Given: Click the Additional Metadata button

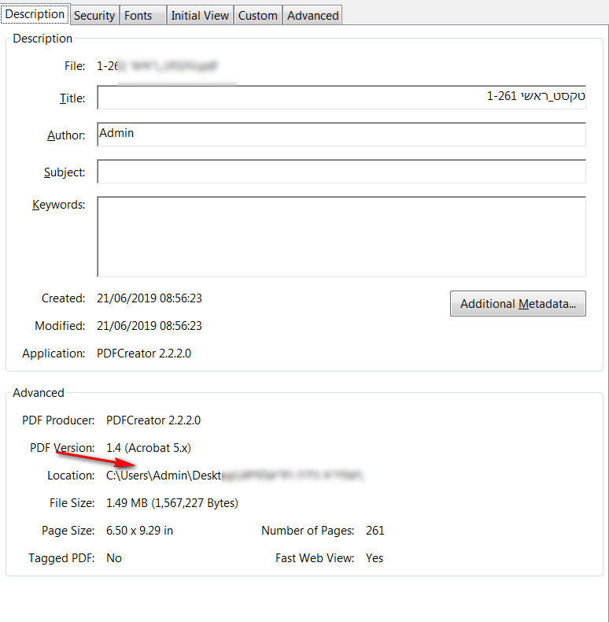Looking at the screenshot, I should 518,303.
